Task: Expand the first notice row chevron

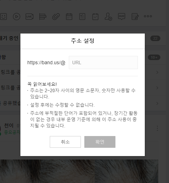Action: tap(157, 73)
